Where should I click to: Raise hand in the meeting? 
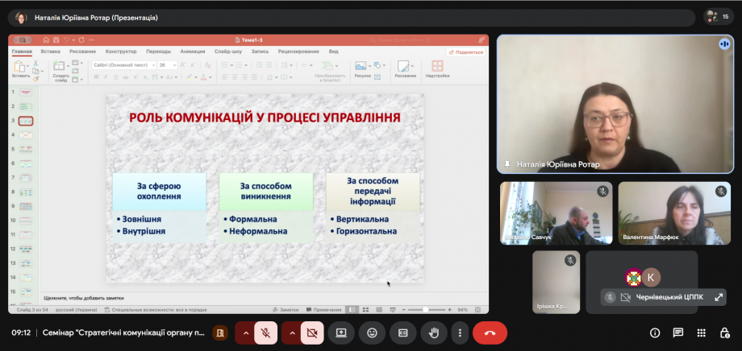click(433, 332)
